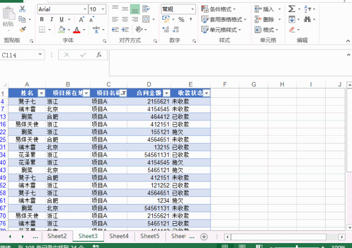
Task: Click the 格式 format cells button
Action: coord(266,30)
